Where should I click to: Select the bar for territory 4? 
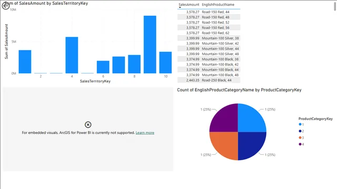pyautogui.click(x=72, y=55)
